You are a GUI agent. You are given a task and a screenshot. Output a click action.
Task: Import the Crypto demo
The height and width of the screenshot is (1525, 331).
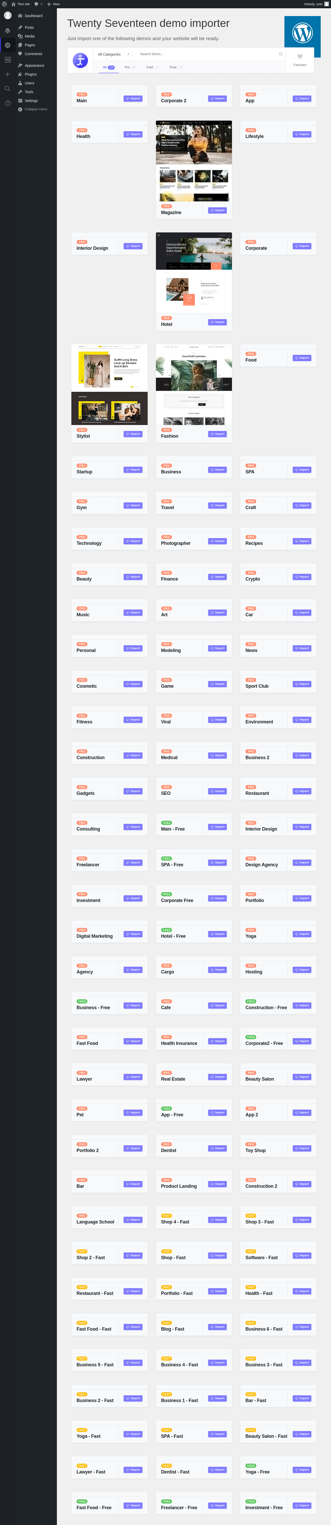click(x=302, y=577)
